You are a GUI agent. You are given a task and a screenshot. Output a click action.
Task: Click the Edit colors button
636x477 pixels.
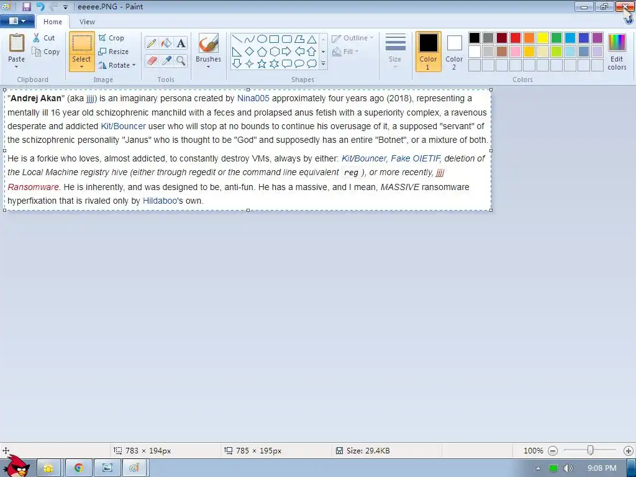617,52
